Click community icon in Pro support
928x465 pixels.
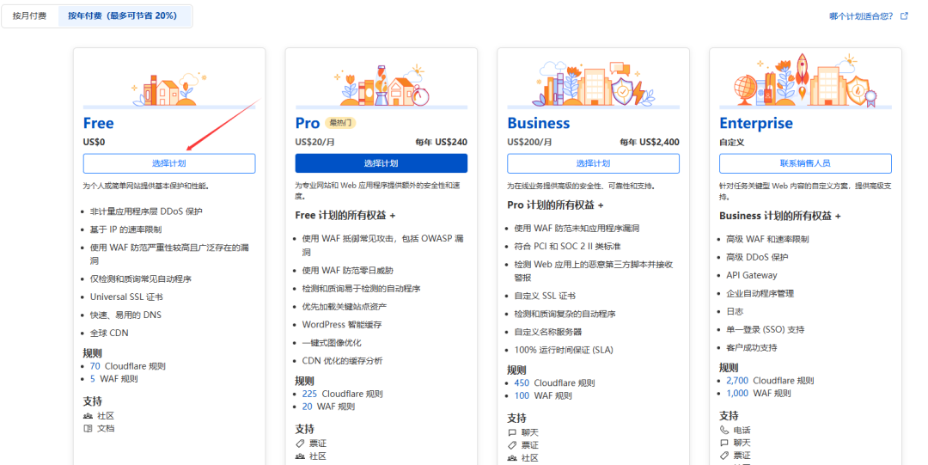click(300, 456)
